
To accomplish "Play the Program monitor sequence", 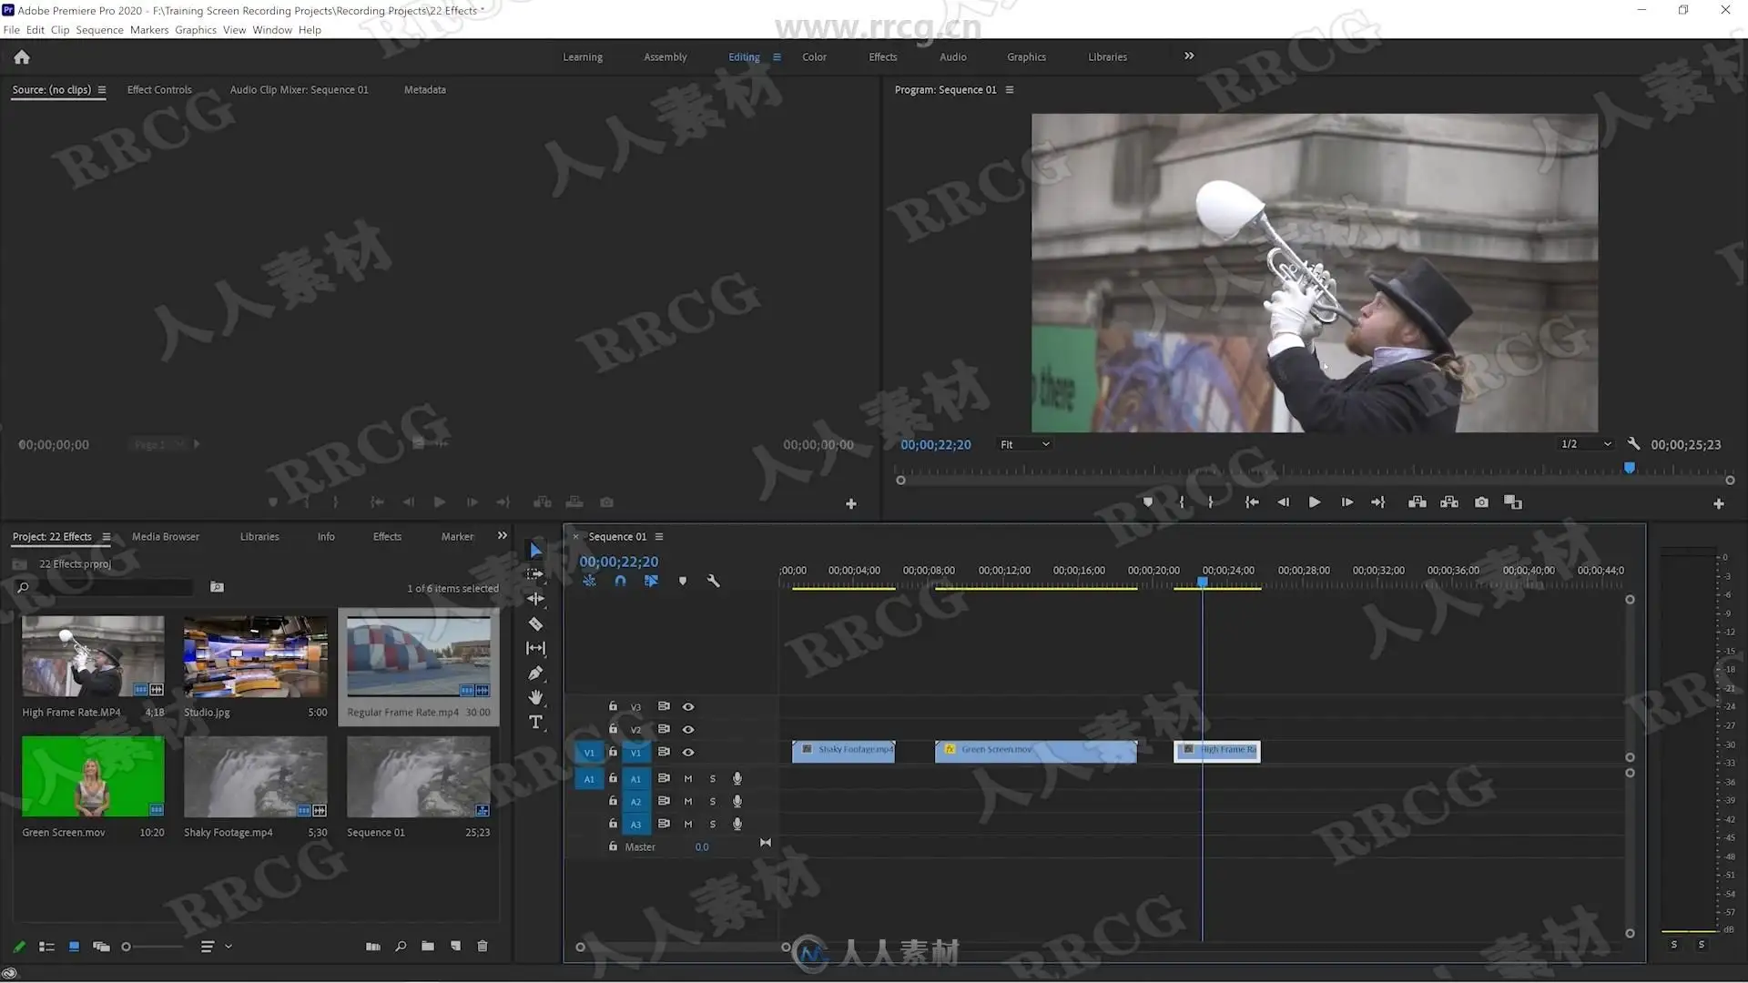I will coord(1315,502).
